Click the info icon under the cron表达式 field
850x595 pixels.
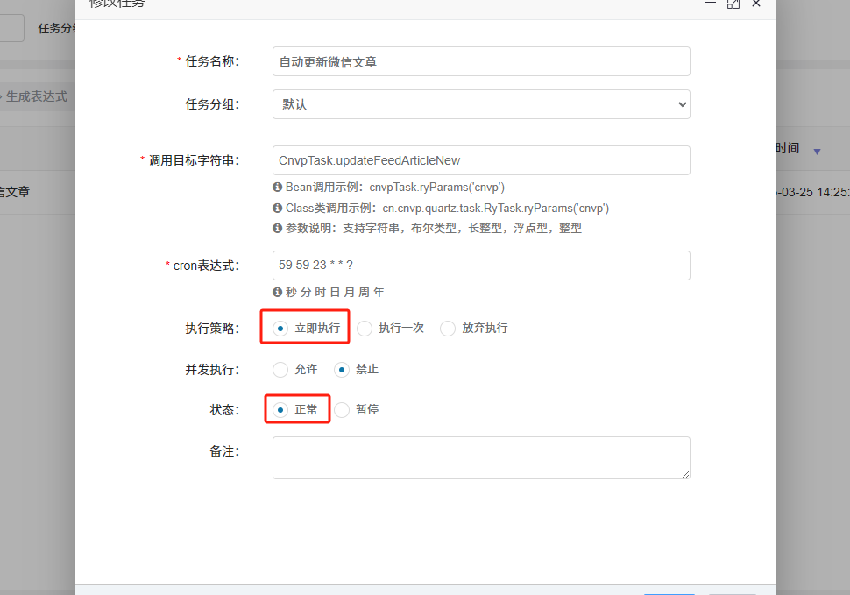tap(278, 293)
